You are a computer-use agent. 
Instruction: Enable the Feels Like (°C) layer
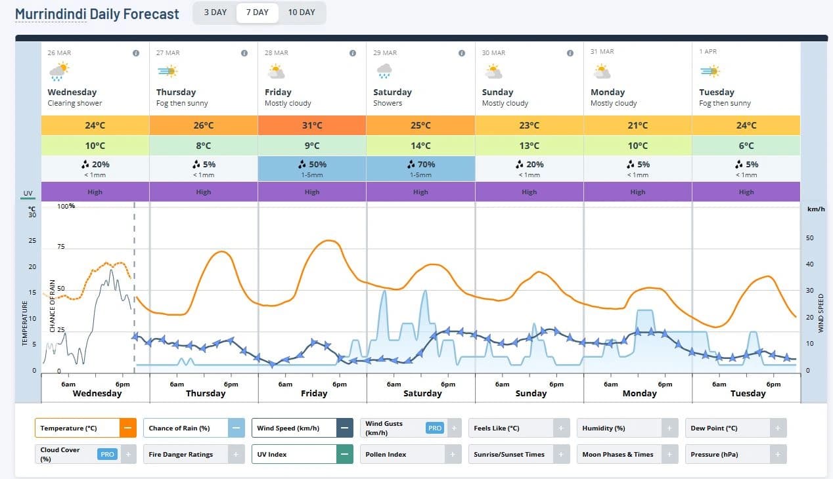point(561,428)
